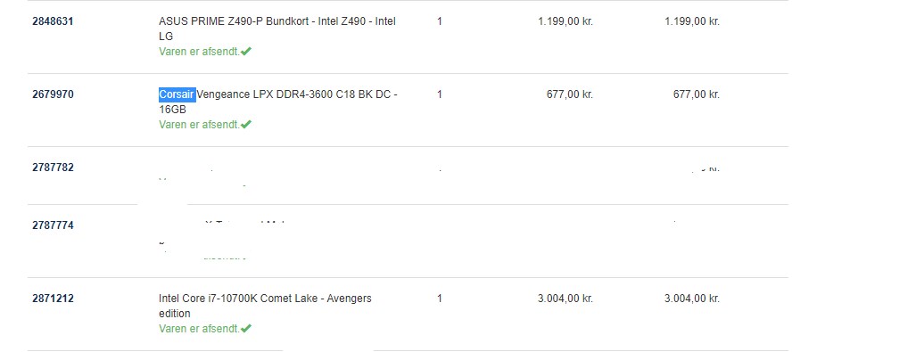Click the 1.199,00 kr. unit price
This screenshot has height=352, width=924.
[565, 21]
